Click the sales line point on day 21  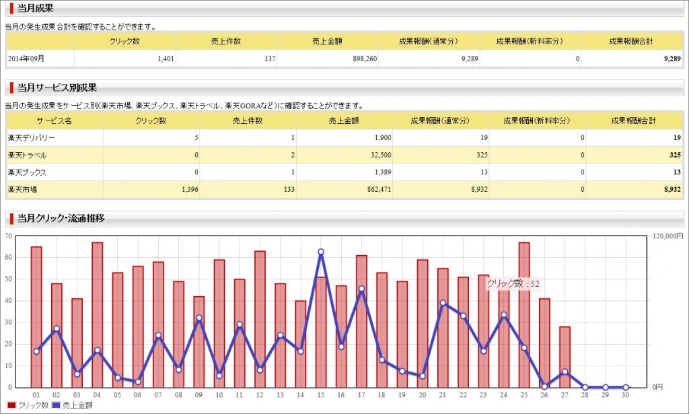click(x=443, y=303)
